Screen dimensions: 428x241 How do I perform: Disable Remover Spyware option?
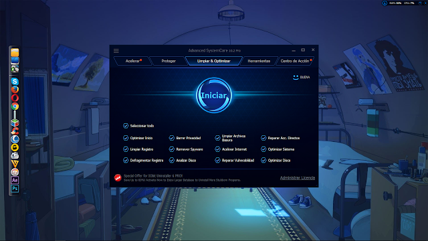point(172,149)
